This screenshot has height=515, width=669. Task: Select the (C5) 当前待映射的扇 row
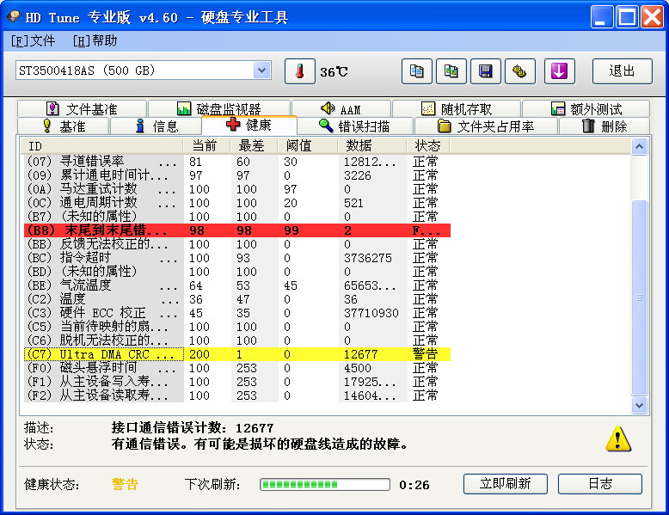[x=237, y=327]
